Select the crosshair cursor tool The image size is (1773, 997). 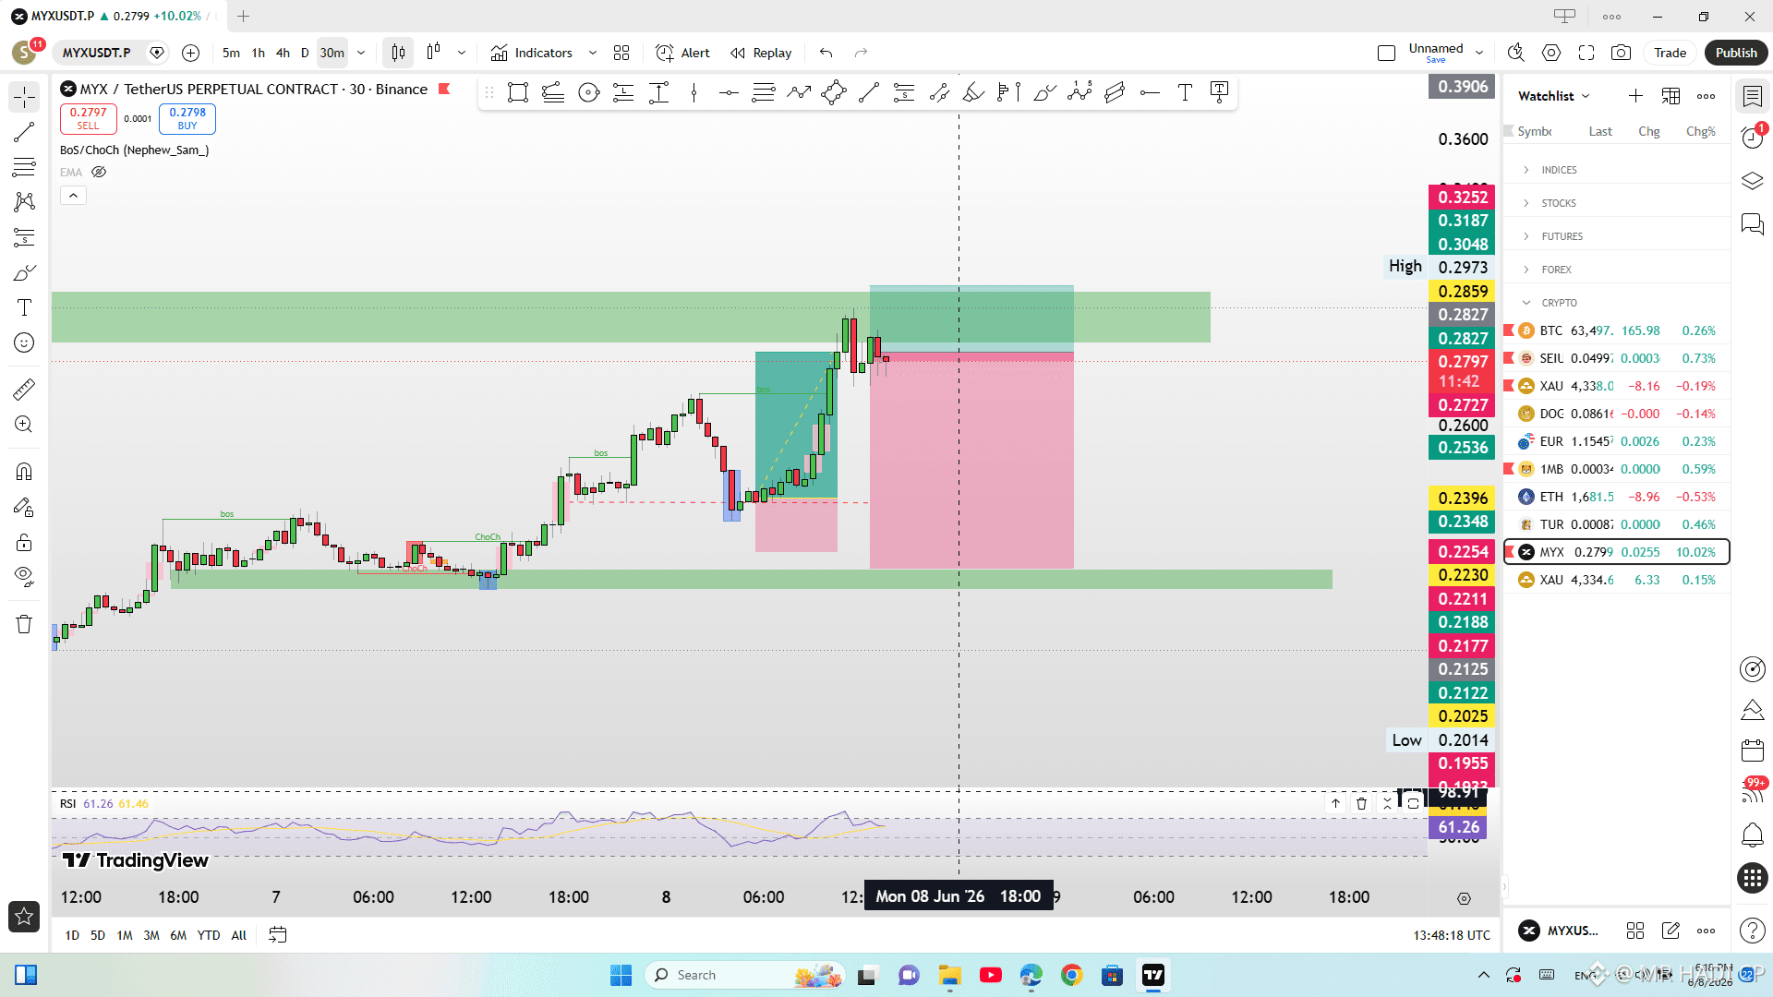point(24,97)
